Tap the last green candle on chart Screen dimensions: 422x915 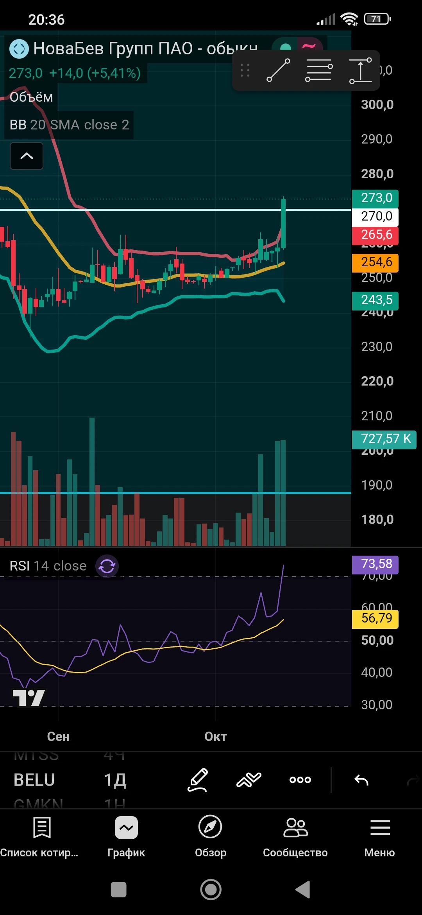283,223
